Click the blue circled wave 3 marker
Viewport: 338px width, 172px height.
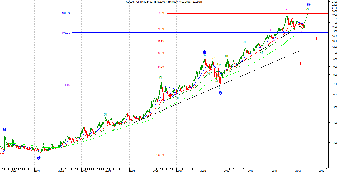click(x=204, y=52)
